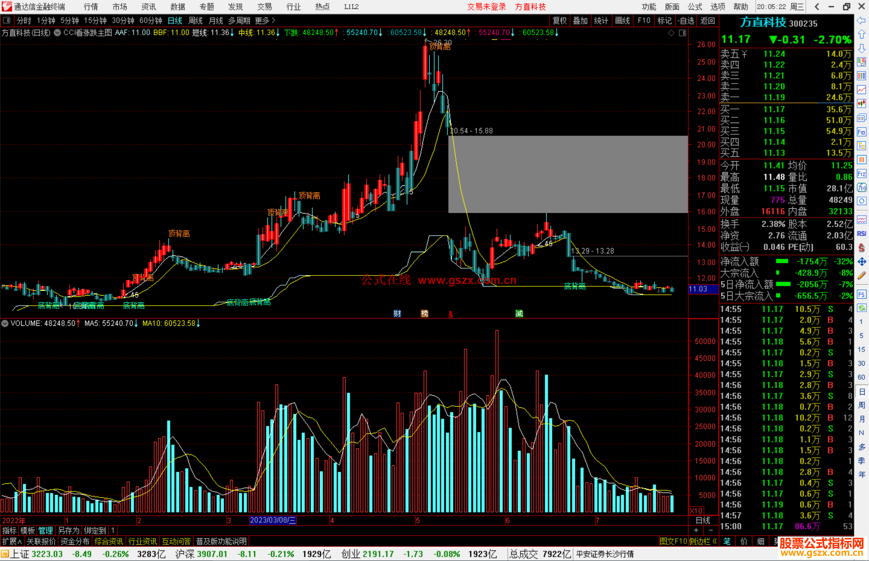Image resolution: width=869 pixels, height=561 pixels.
Task: Toggle the panel layout square at top-left
Action: [6, 20]
